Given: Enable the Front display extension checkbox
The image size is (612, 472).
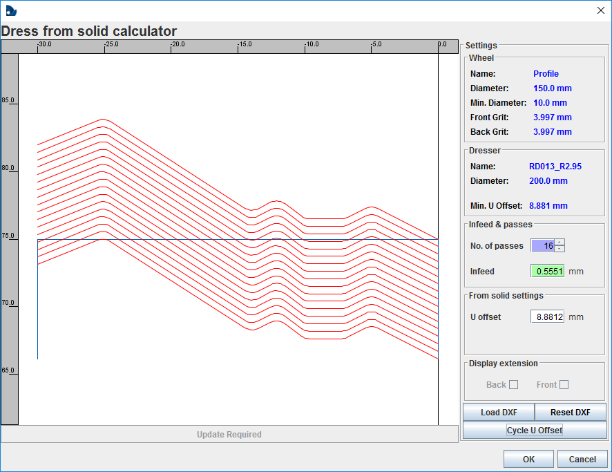Looking at the screenshot, I should coord(564,385).
